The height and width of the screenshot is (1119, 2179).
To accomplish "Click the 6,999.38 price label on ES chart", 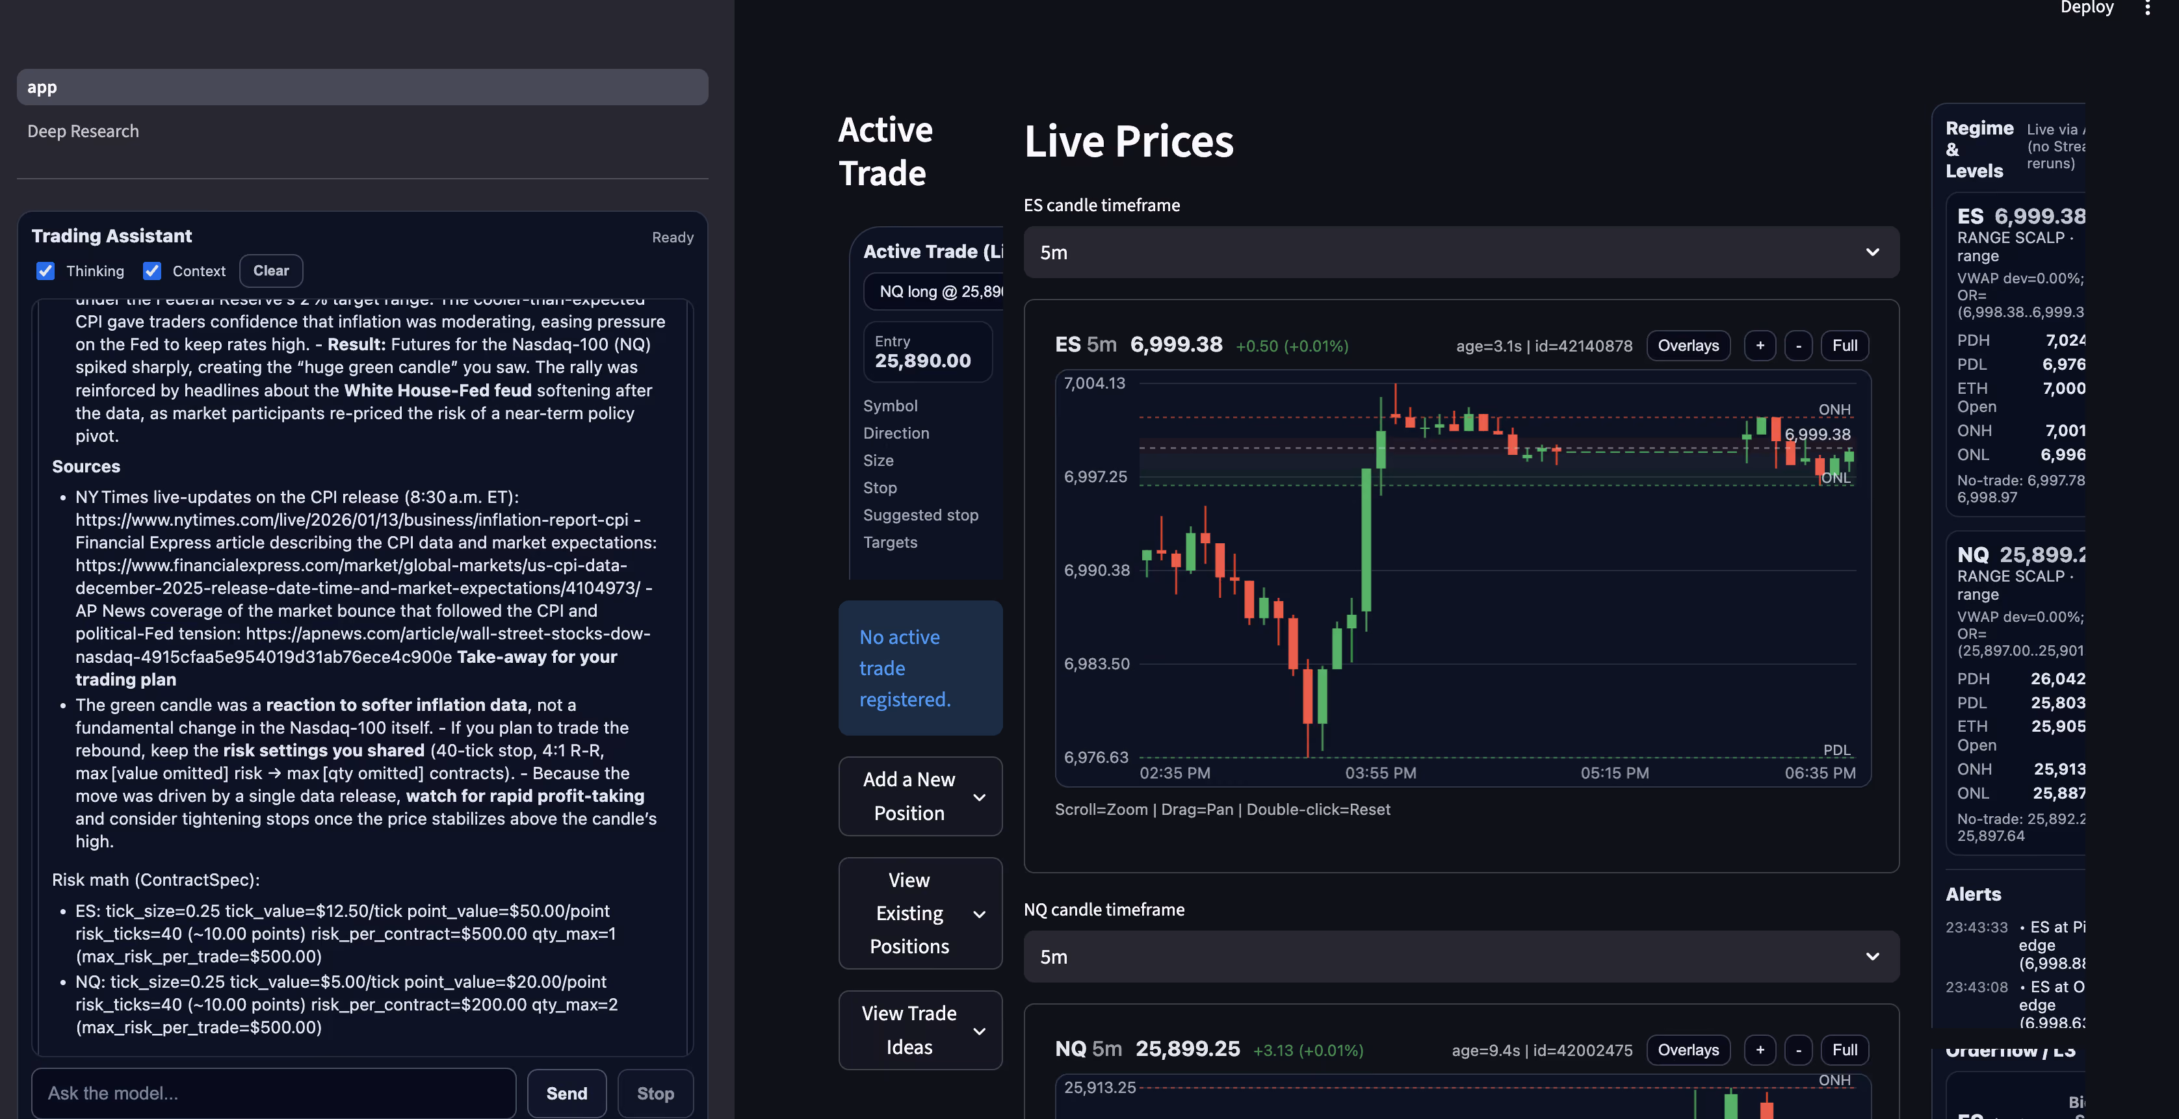I will (x=1818, y=434).
